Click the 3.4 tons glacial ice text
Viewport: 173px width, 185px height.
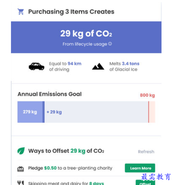[x=131, y=63]
